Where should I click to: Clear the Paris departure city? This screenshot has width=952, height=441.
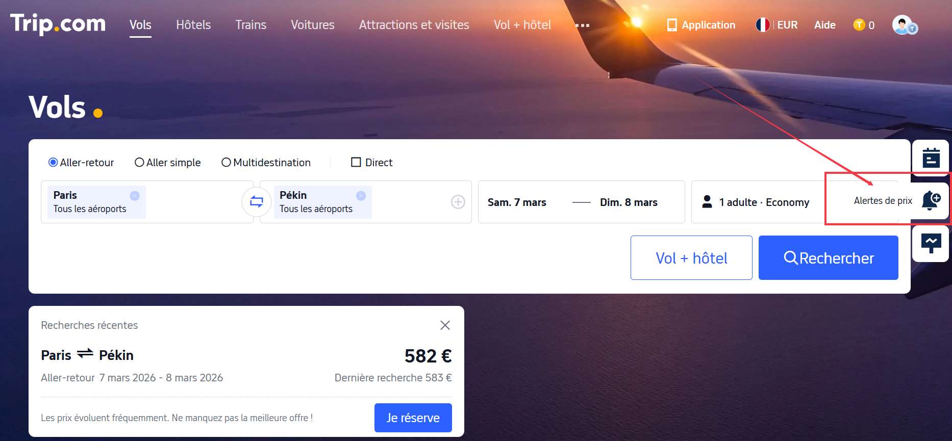pos(135,196)
